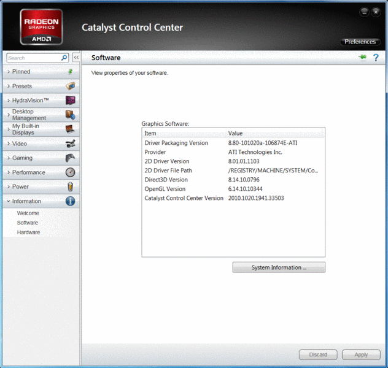
Task: Click value 6.14.10.10344
Action: click(245, 189)
